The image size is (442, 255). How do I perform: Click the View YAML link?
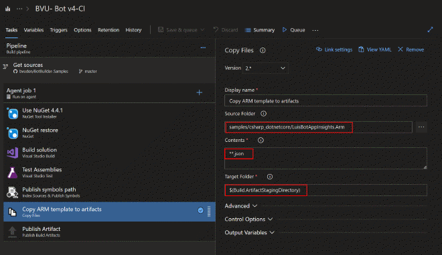(x=374, y=50)
